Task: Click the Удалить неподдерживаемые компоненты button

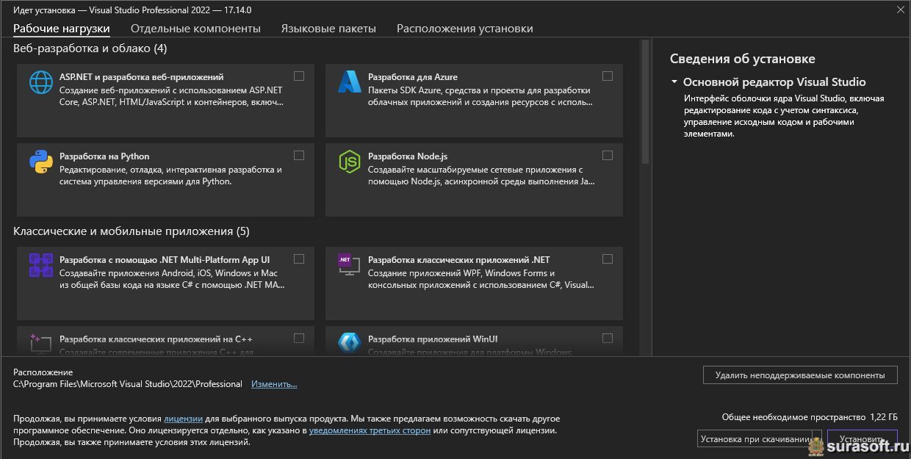Action: coord(800,375)
